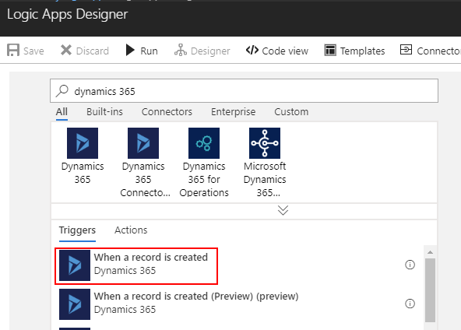Click the scrollbar up arrow
461x330 pixels.
pos(430,252)
